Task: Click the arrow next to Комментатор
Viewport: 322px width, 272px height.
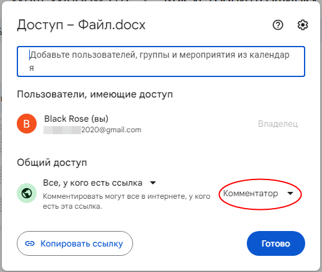Action: (290, 193)
